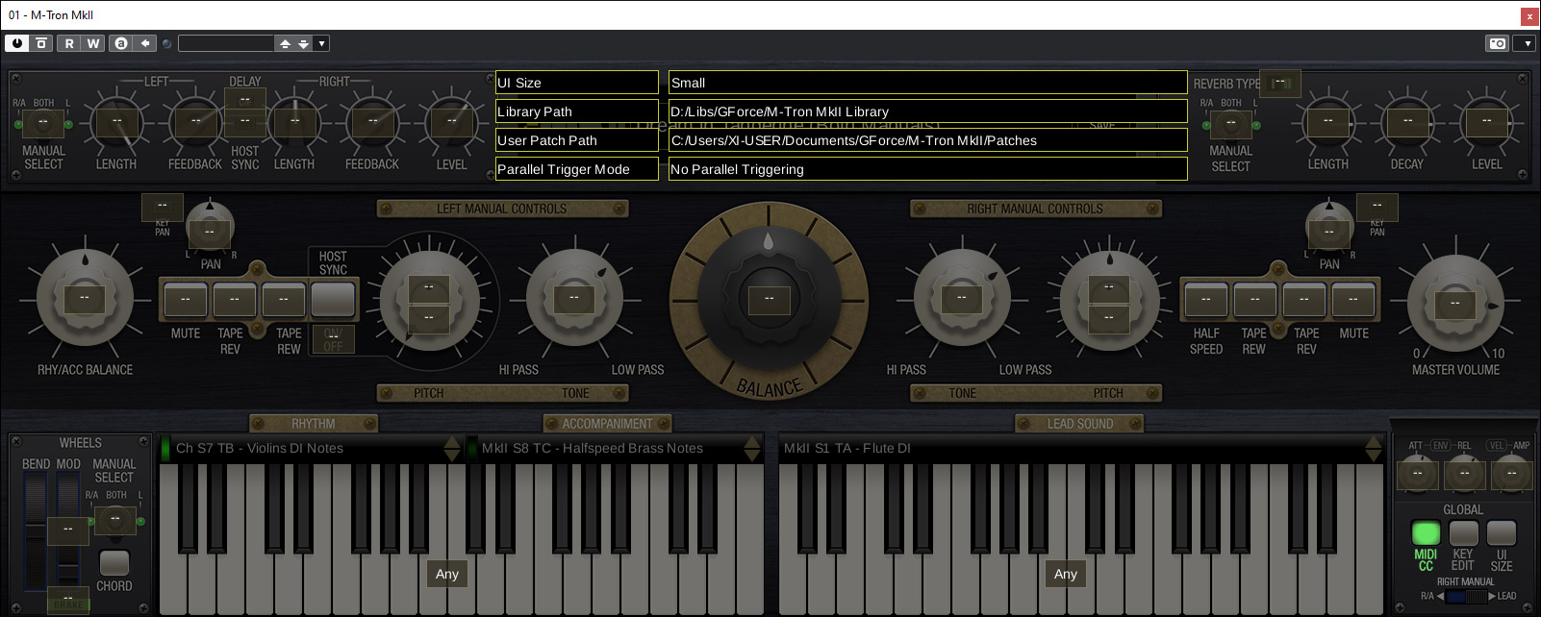1541x617 pixels.
Task: Load next preset with down arrow
Action: pyautogui.click(x=304, y=43)
